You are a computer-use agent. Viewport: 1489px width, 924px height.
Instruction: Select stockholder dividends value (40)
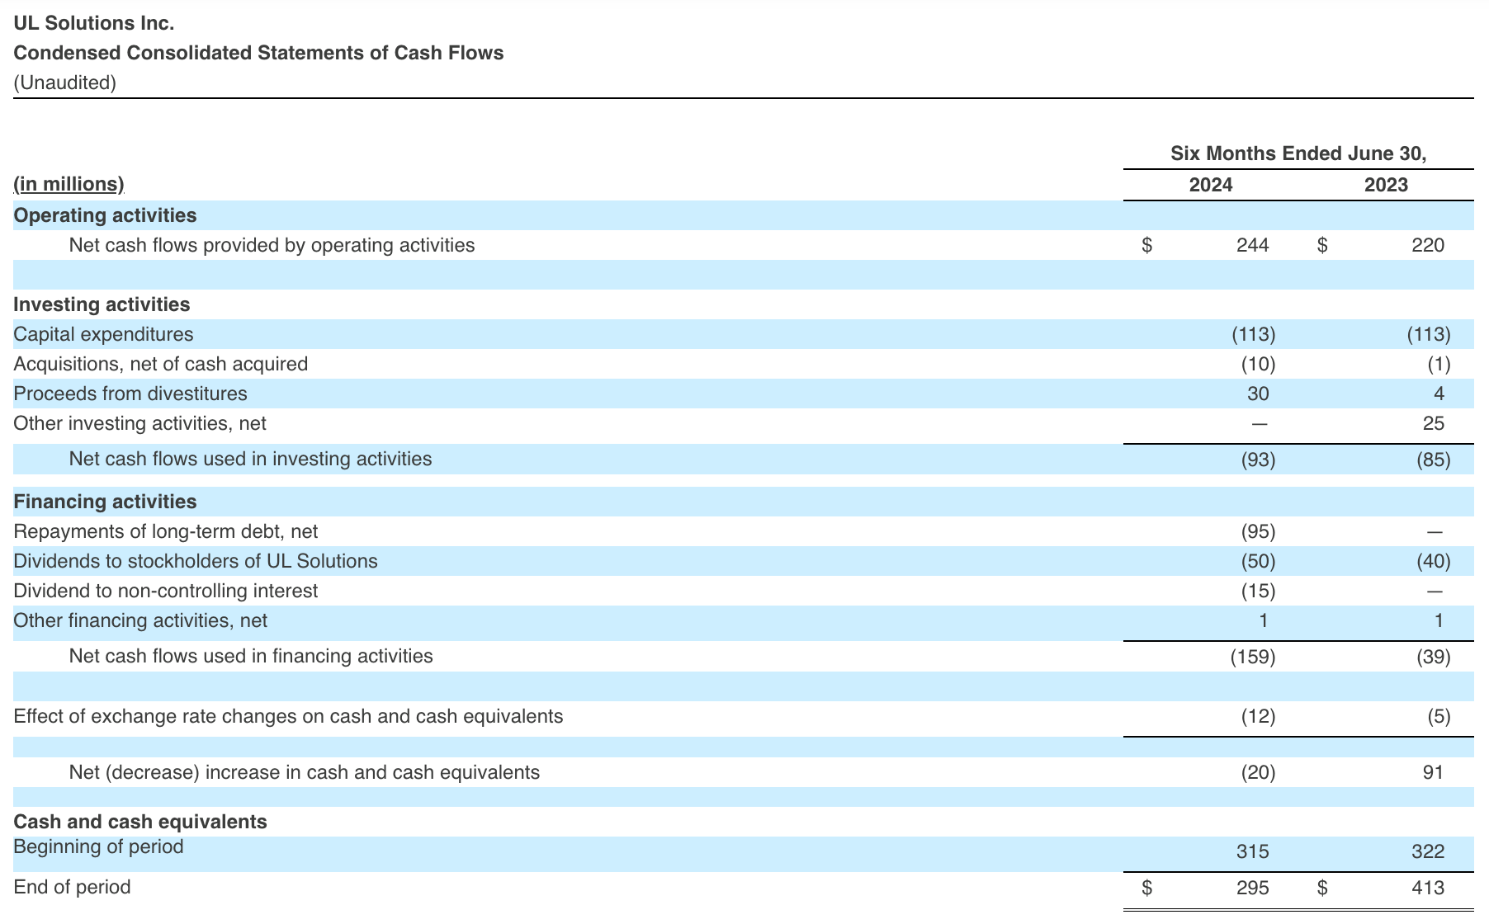pyautogui.click(x=1434, y=561)
